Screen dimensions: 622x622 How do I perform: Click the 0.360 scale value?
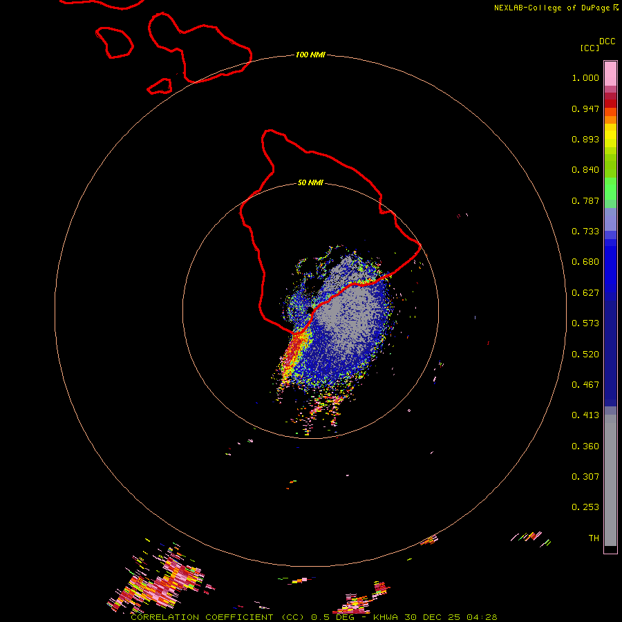(585, 446)
